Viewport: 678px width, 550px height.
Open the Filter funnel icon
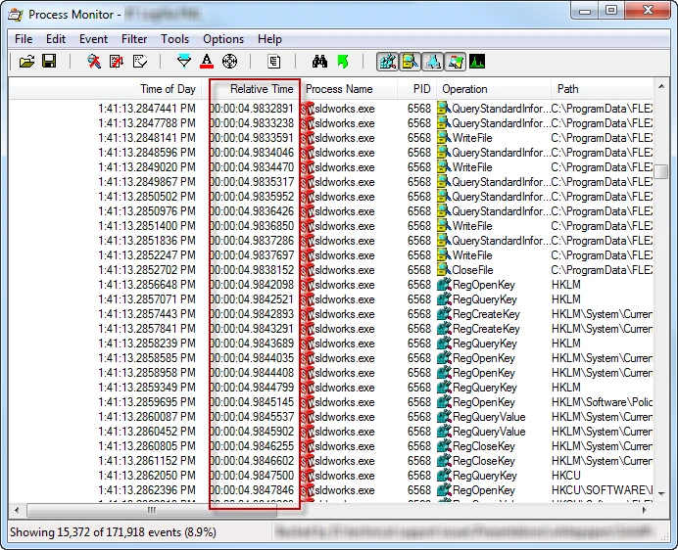184,62
